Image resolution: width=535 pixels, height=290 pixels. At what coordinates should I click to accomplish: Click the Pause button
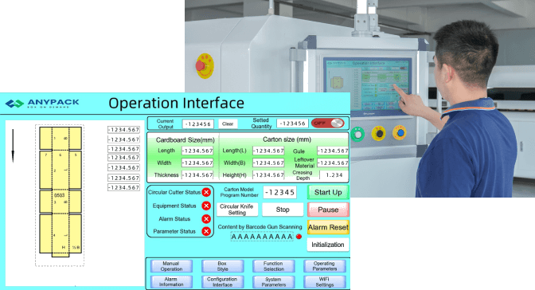pos(328,210)
